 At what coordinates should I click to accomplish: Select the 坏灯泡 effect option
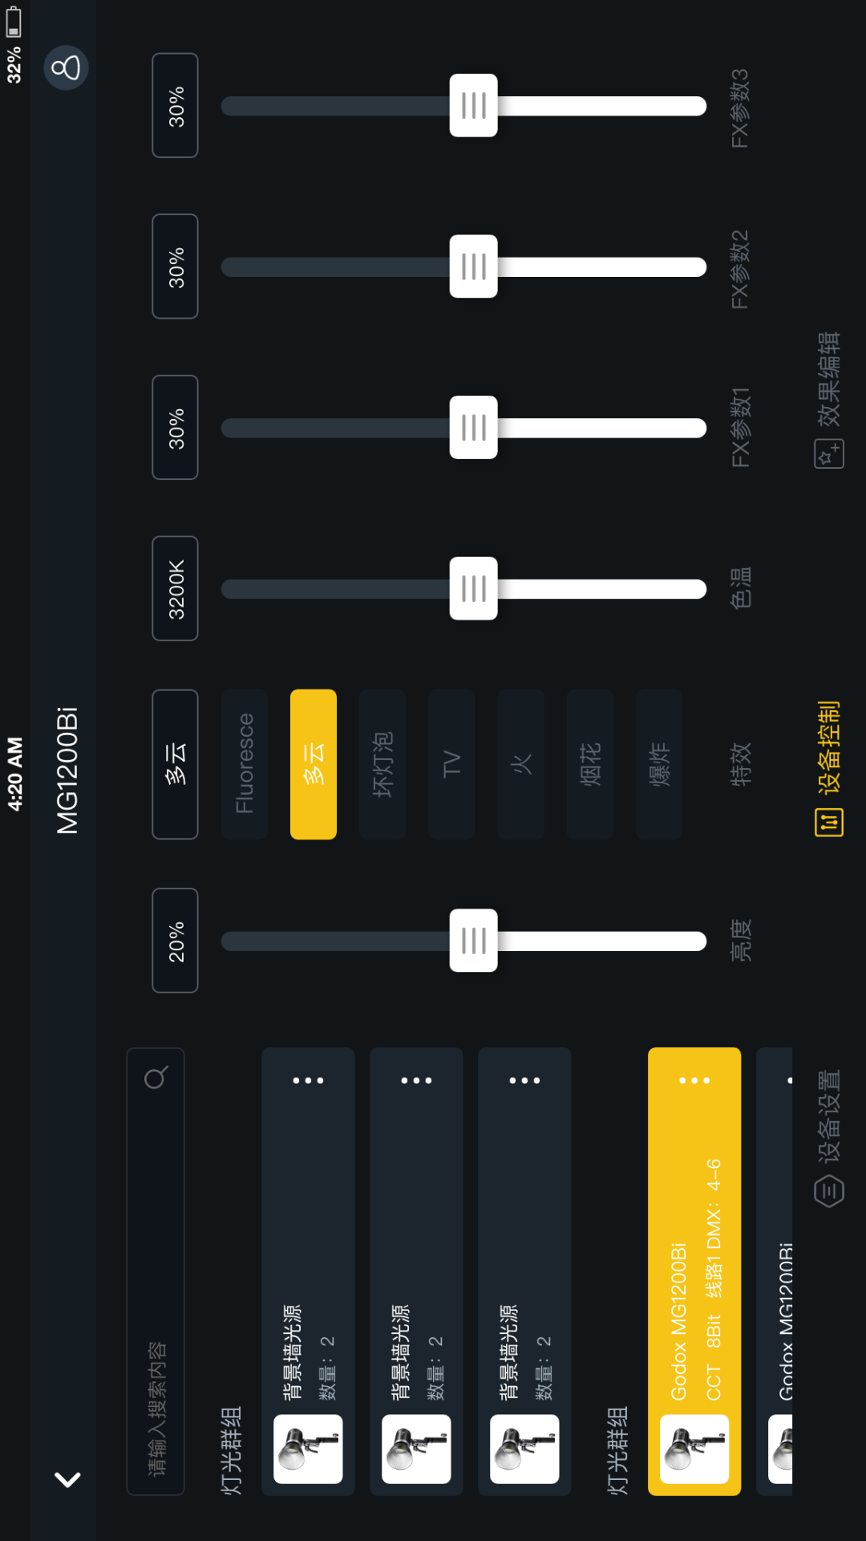coord(382,764)
